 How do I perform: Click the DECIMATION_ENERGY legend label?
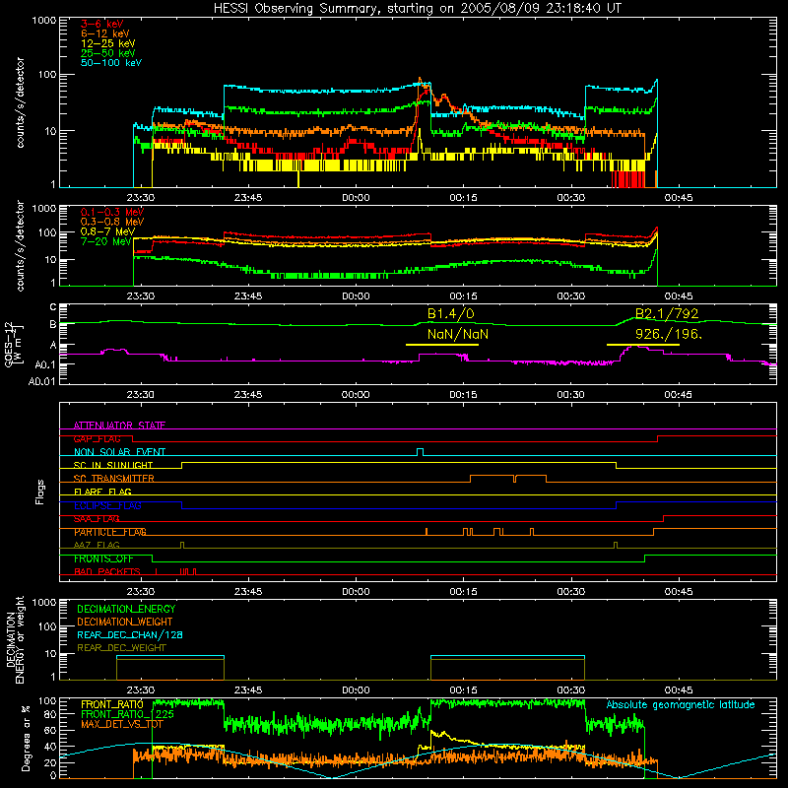pyautogui.click(x=126, y=609)
